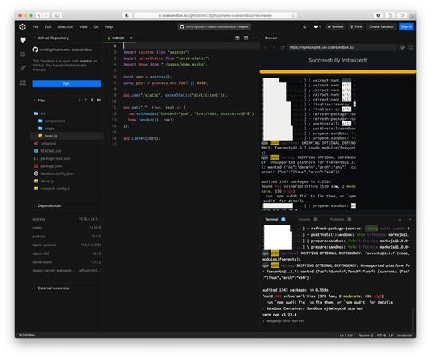Click the new file icon in Files header
Screen dimensions: 431x358
tap(92, 101)
